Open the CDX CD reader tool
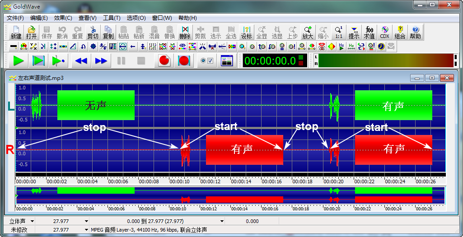The width and height of the screenshot is (463, 237). (x=384, y=32)
